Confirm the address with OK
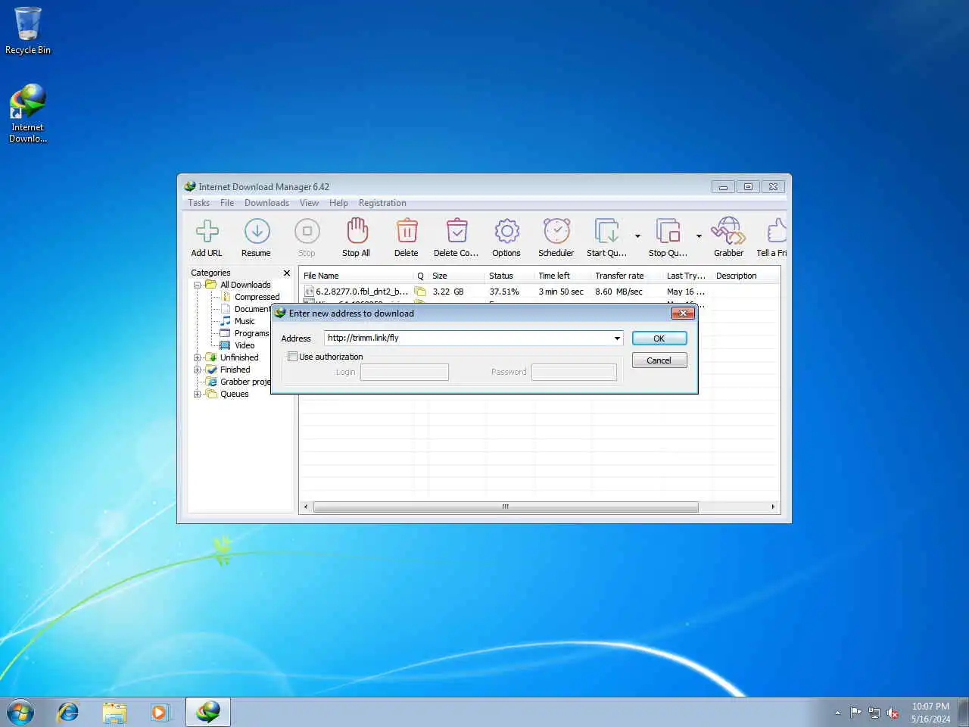The image size is (969, 727). click(659, 339)
